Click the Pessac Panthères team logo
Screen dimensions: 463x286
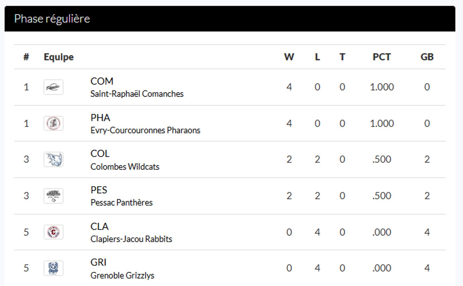click(53, 196)
